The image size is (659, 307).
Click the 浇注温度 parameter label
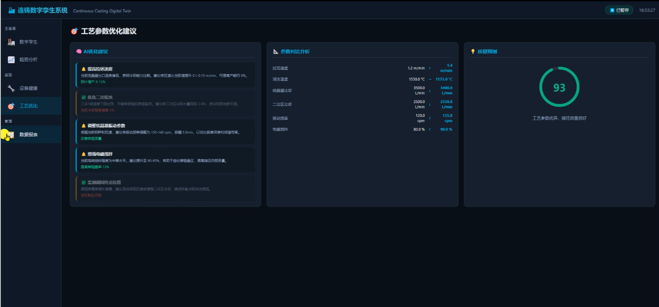(x=280, y=79)
